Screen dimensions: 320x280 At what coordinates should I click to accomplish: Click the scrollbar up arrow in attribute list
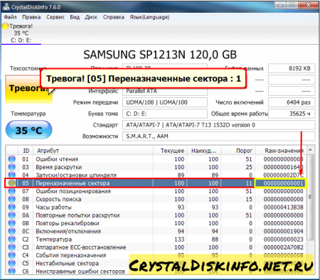pyautogui.click(x=310, y=150)
